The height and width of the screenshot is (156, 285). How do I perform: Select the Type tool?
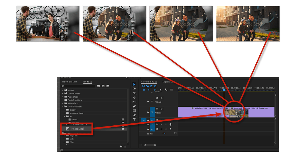tap(134, 119)
